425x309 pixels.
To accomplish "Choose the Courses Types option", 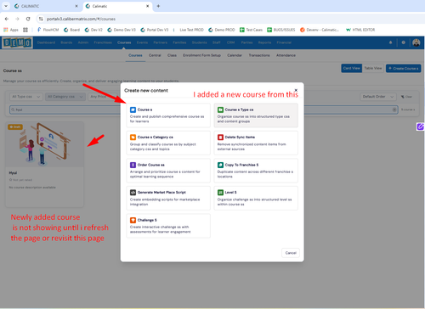I will pyautogui.click(x=256, y=115).
